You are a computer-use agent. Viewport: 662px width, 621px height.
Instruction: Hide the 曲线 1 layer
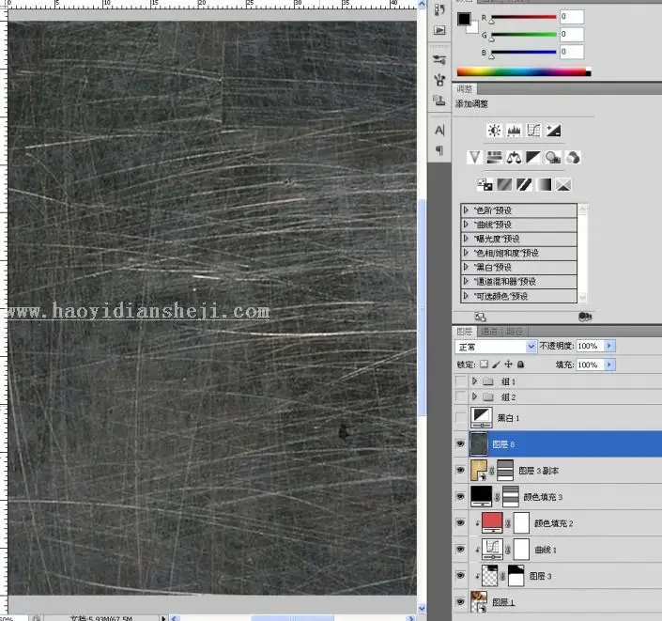(461, 550)
